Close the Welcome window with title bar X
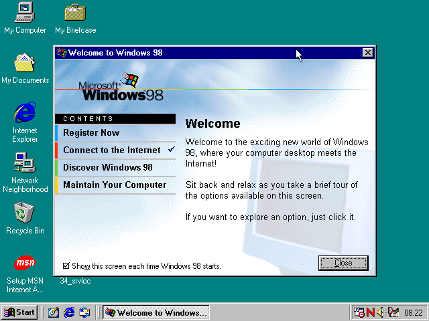This screenshot has height=321, width=429. (x=368, y=52)
